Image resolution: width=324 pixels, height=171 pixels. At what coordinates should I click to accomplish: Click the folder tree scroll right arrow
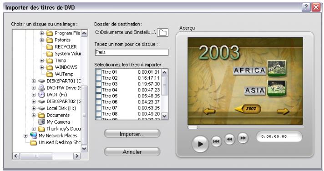[x=77, y=156]
